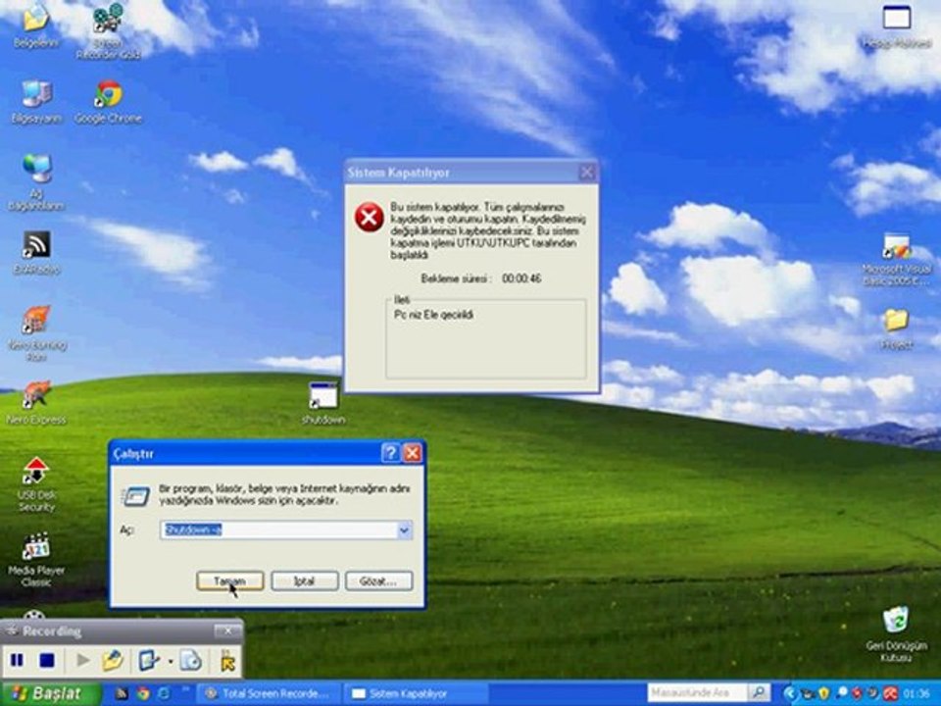Select the Nero Express desktop icon
The image size is (941, 706).
pos(36,402)
